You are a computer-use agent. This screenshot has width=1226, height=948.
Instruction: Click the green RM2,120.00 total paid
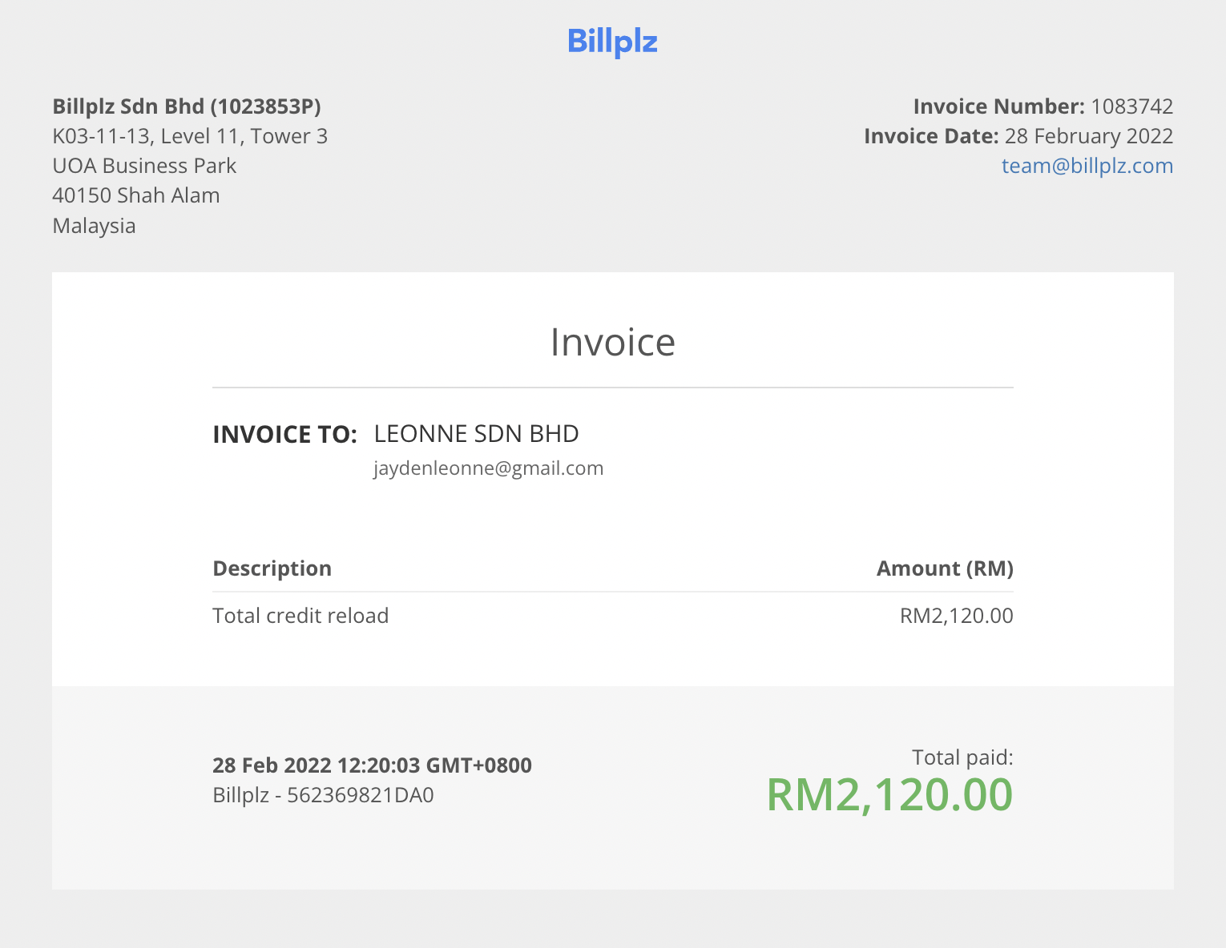pyautogui.click(x=890, y=795)
